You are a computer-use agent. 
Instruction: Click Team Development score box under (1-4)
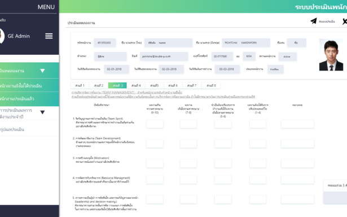[x=258, y=144]
